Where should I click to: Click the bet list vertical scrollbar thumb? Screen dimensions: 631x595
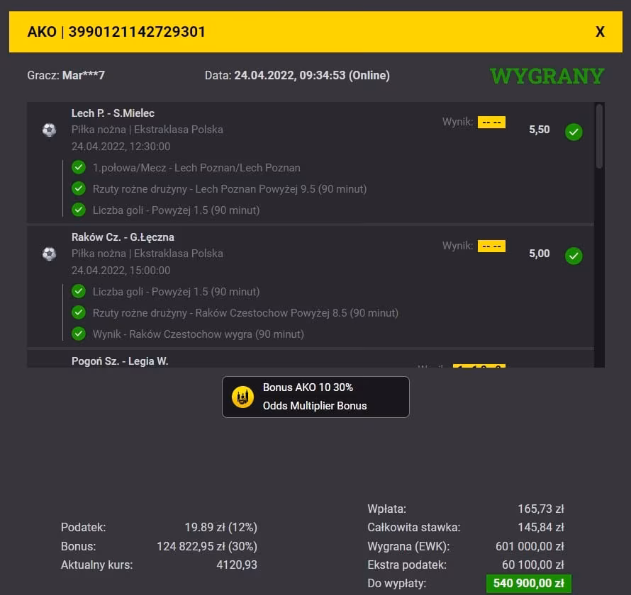(599, 136)
